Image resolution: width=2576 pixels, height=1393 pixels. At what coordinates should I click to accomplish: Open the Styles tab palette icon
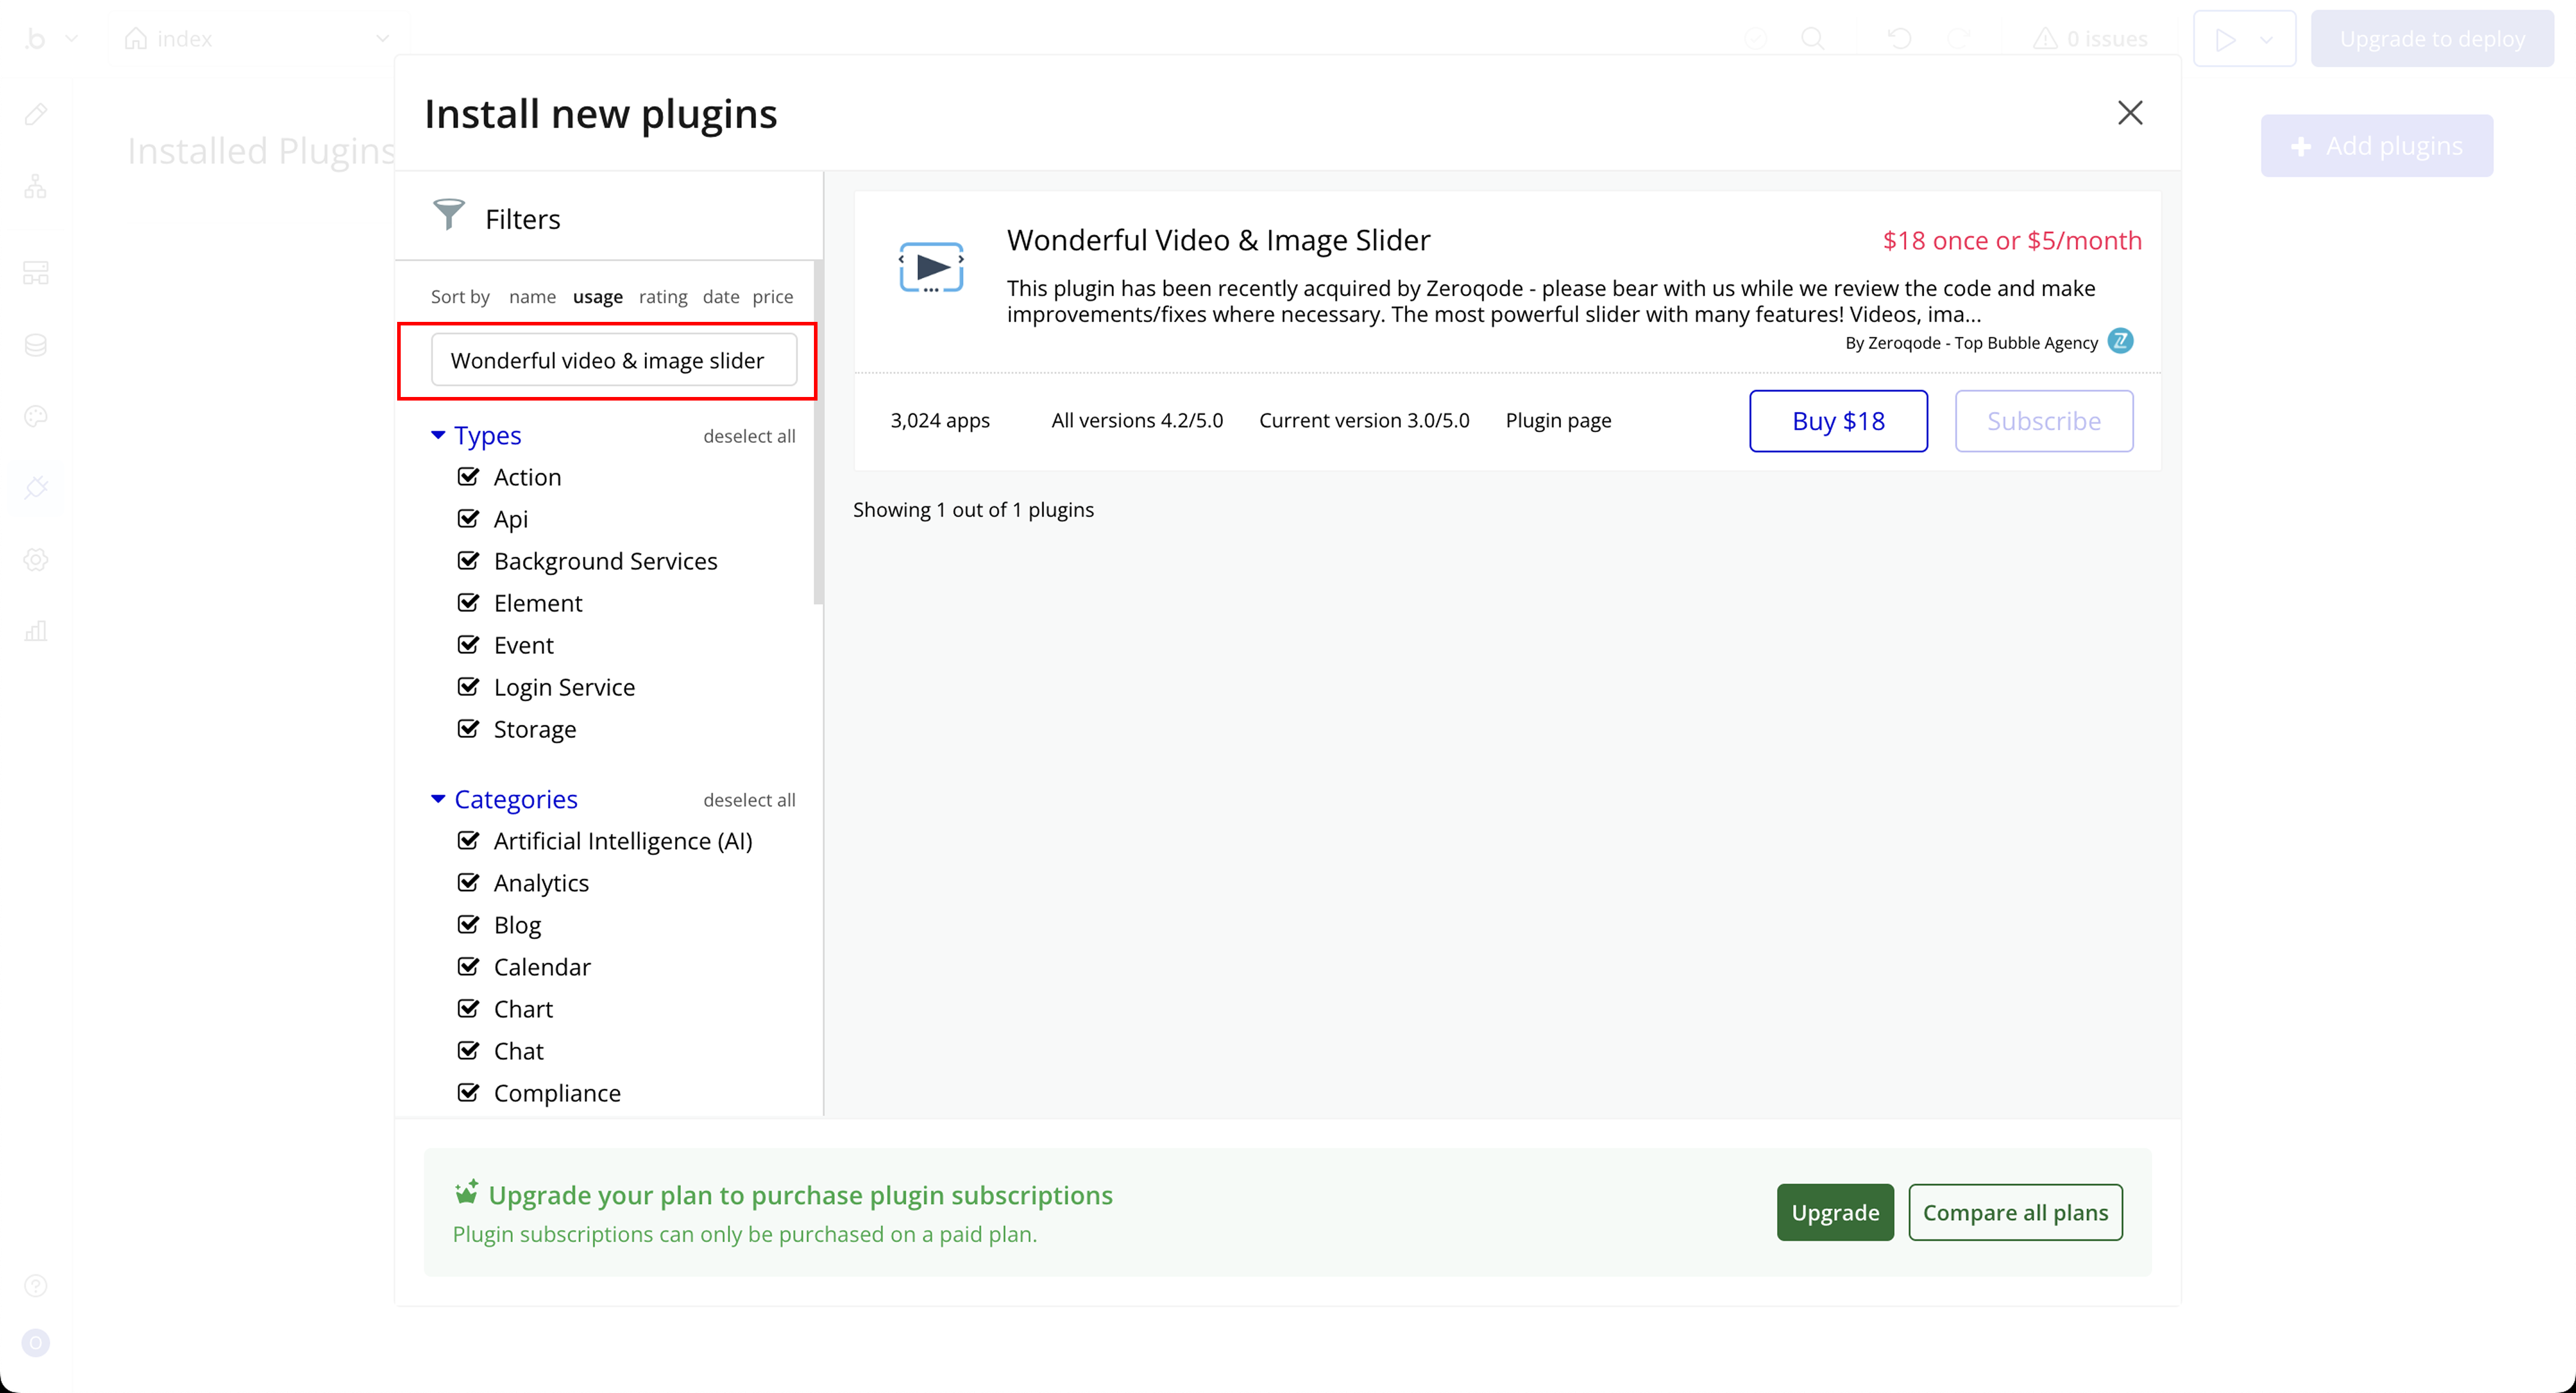[36, 417]
